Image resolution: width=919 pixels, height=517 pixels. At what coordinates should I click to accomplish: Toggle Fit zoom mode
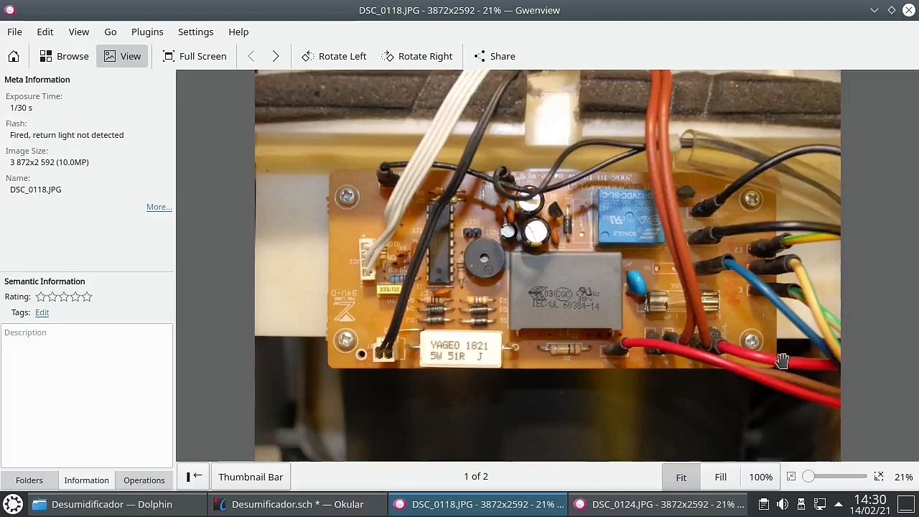(x=681, y=477)
